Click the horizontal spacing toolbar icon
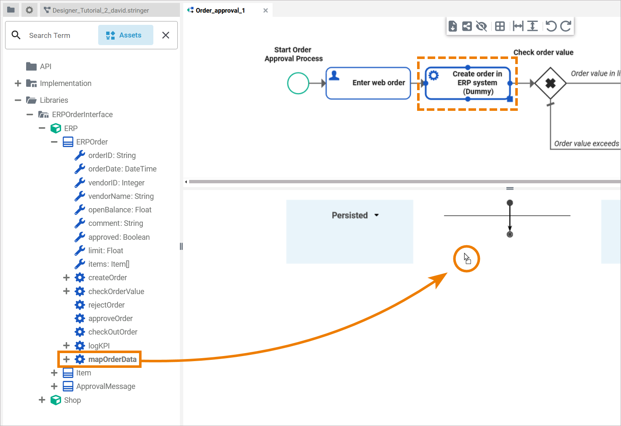The image size is (621, 426). tap(518, 26)
